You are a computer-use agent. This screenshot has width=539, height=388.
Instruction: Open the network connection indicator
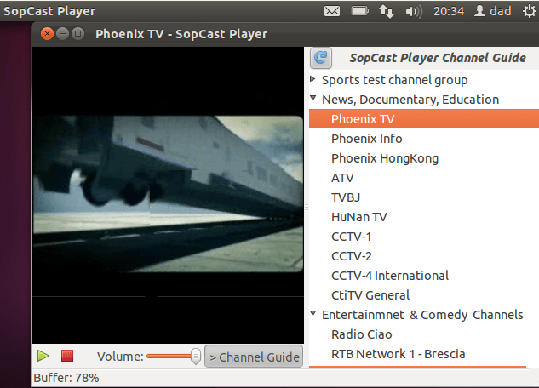tap(387, 11)
